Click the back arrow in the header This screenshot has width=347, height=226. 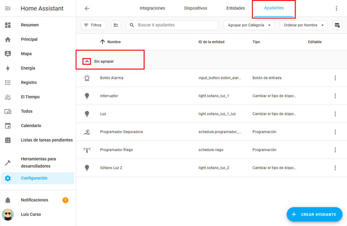pyautogui.click(x=87, y=8)
